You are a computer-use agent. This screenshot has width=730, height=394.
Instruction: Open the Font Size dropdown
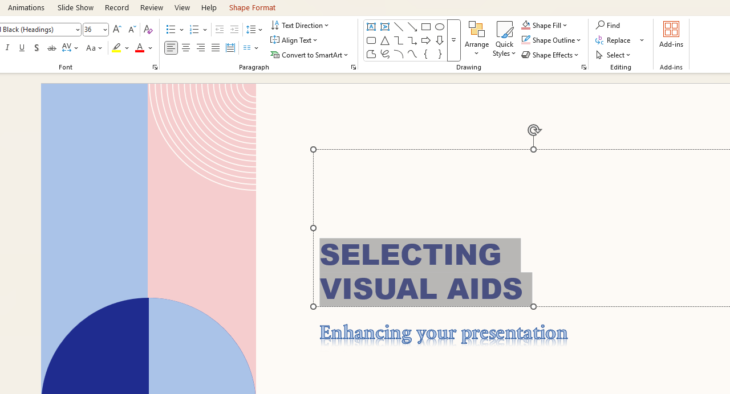105,30
